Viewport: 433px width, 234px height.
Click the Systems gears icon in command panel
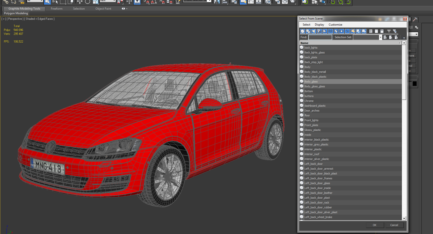(x=417, y=27)
